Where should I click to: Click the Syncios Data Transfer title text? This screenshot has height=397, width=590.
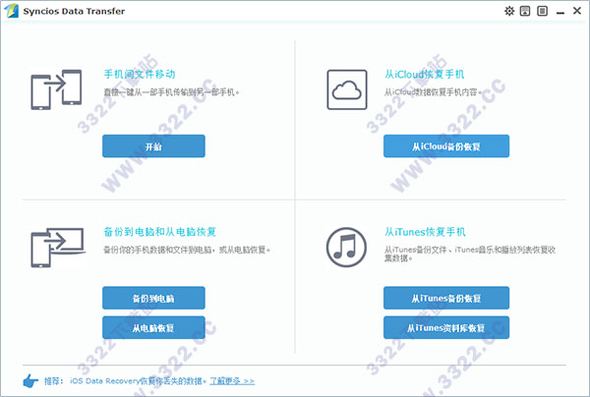tap(74, 11)
